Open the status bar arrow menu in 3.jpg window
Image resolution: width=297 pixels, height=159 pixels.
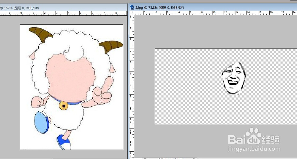[196, 158]
